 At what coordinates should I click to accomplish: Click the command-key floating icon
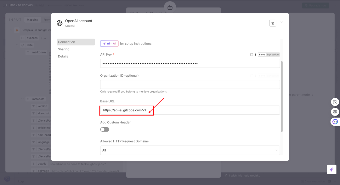pyautogui.click(x=335, y=112)
